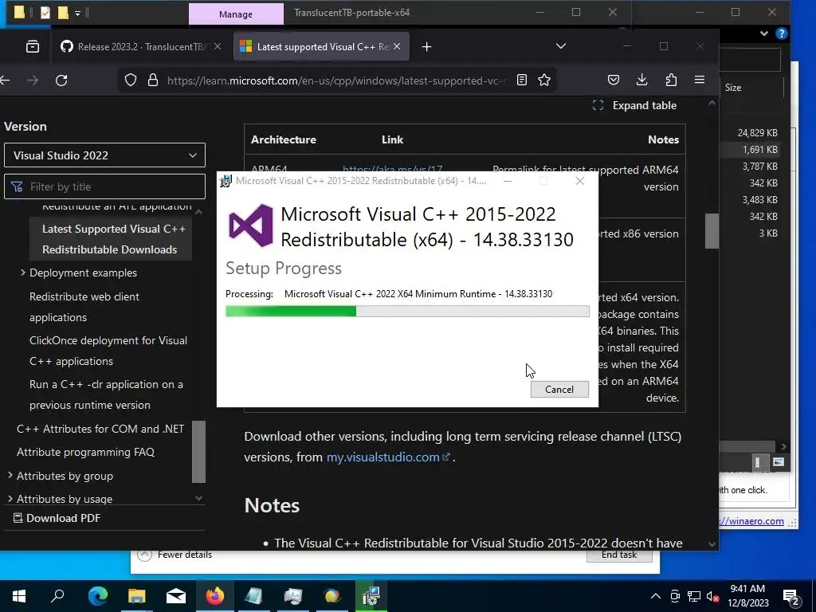
Task: Open the winaero.com link
Action: tap(752, 521)
